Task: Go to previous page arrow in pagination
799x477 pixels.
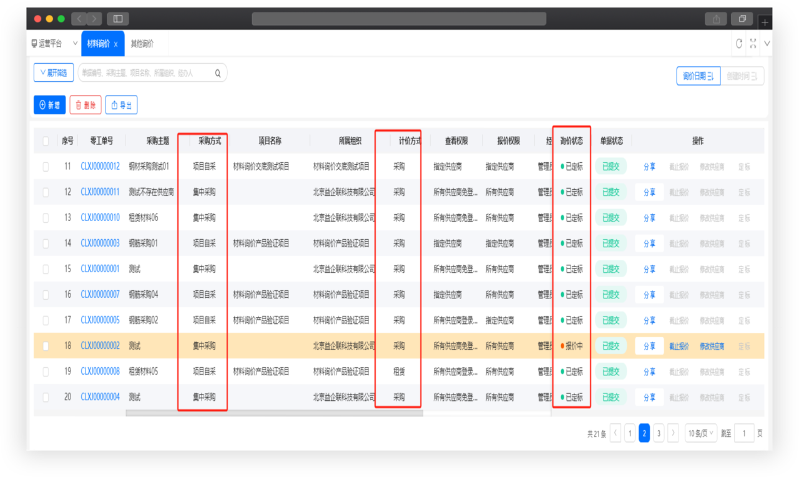Action: pos(615,433)
